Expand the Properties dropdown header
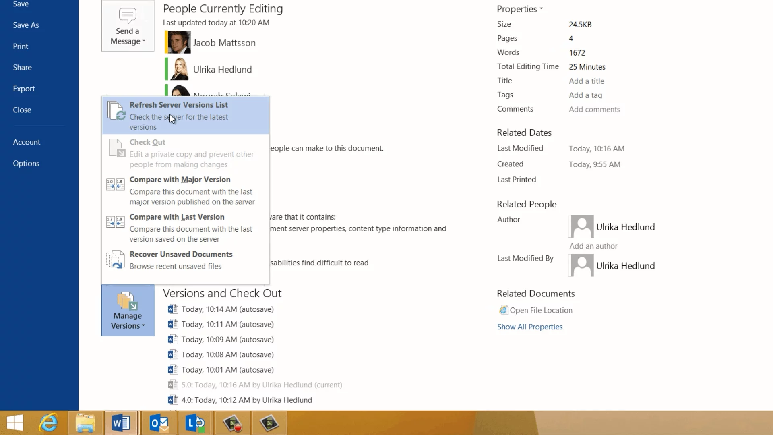The width and height of the screenshot is (773, 435). (x=519, y=9)
